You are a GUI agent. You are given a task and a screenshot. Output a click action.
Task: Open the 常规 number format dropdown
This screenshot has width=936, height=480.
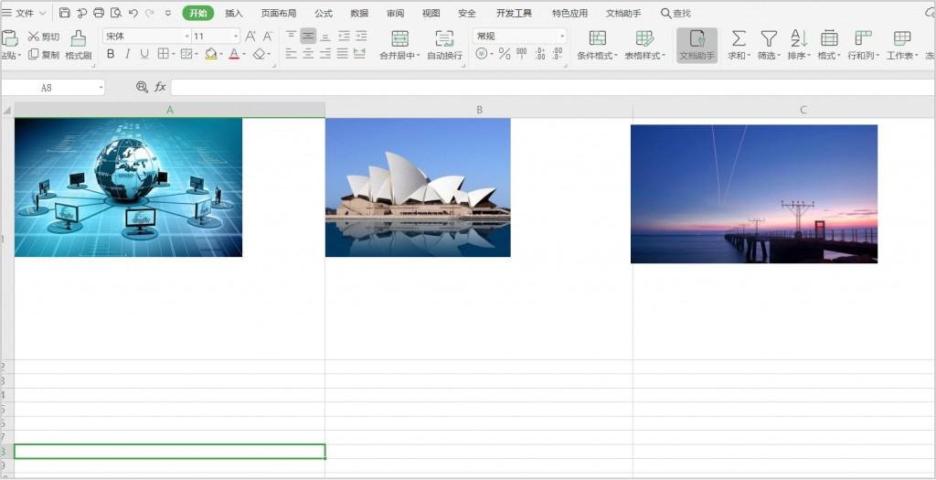(562, 37)
